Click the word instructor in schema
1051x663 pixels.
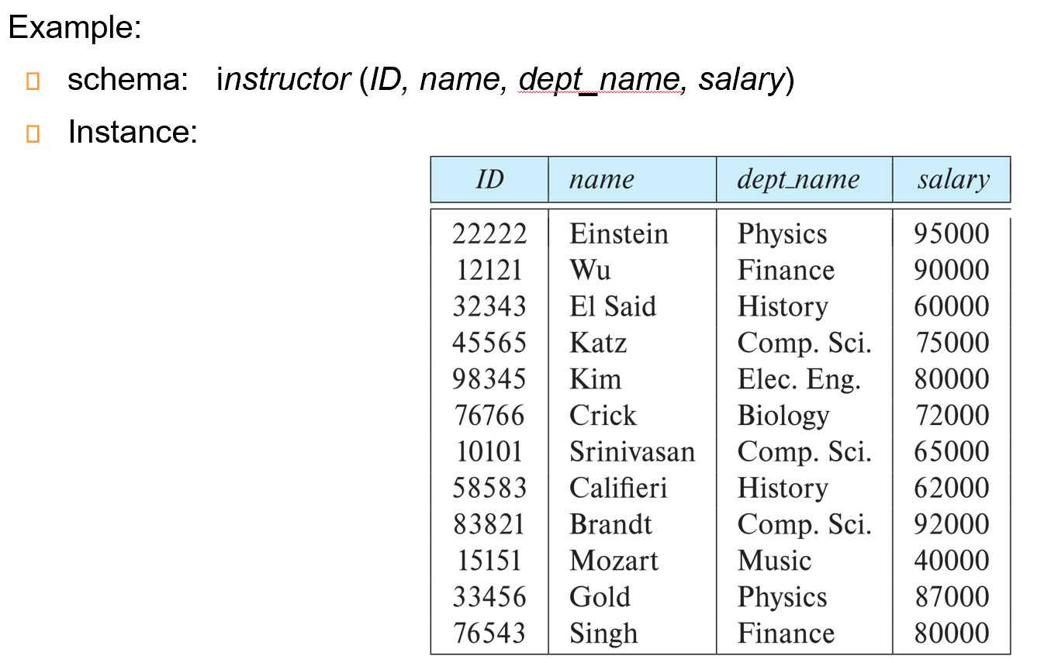(x=284, y=79)
